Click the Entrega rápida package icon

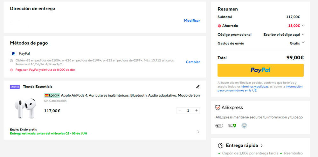pos(220,146)
